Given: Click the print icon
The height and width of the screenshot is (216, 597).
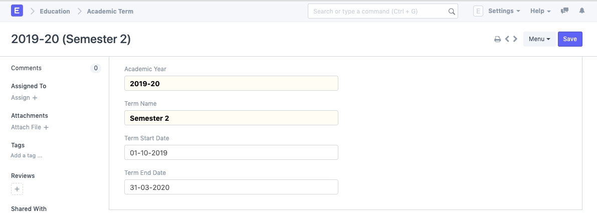Looking at the screenshot, I should (x=498, y=39).
